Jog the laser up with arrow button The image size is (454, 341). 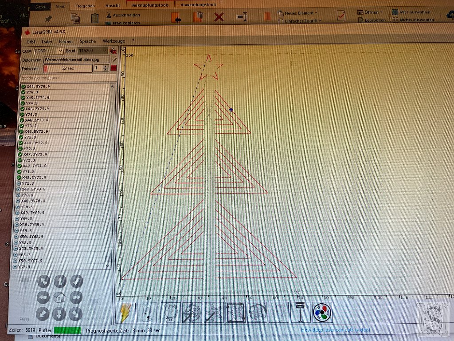(x=60, y=281)
